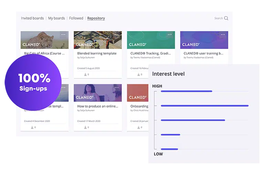The image size is (264, 170).
Task: Select the Repository tab
Action: 96,18
